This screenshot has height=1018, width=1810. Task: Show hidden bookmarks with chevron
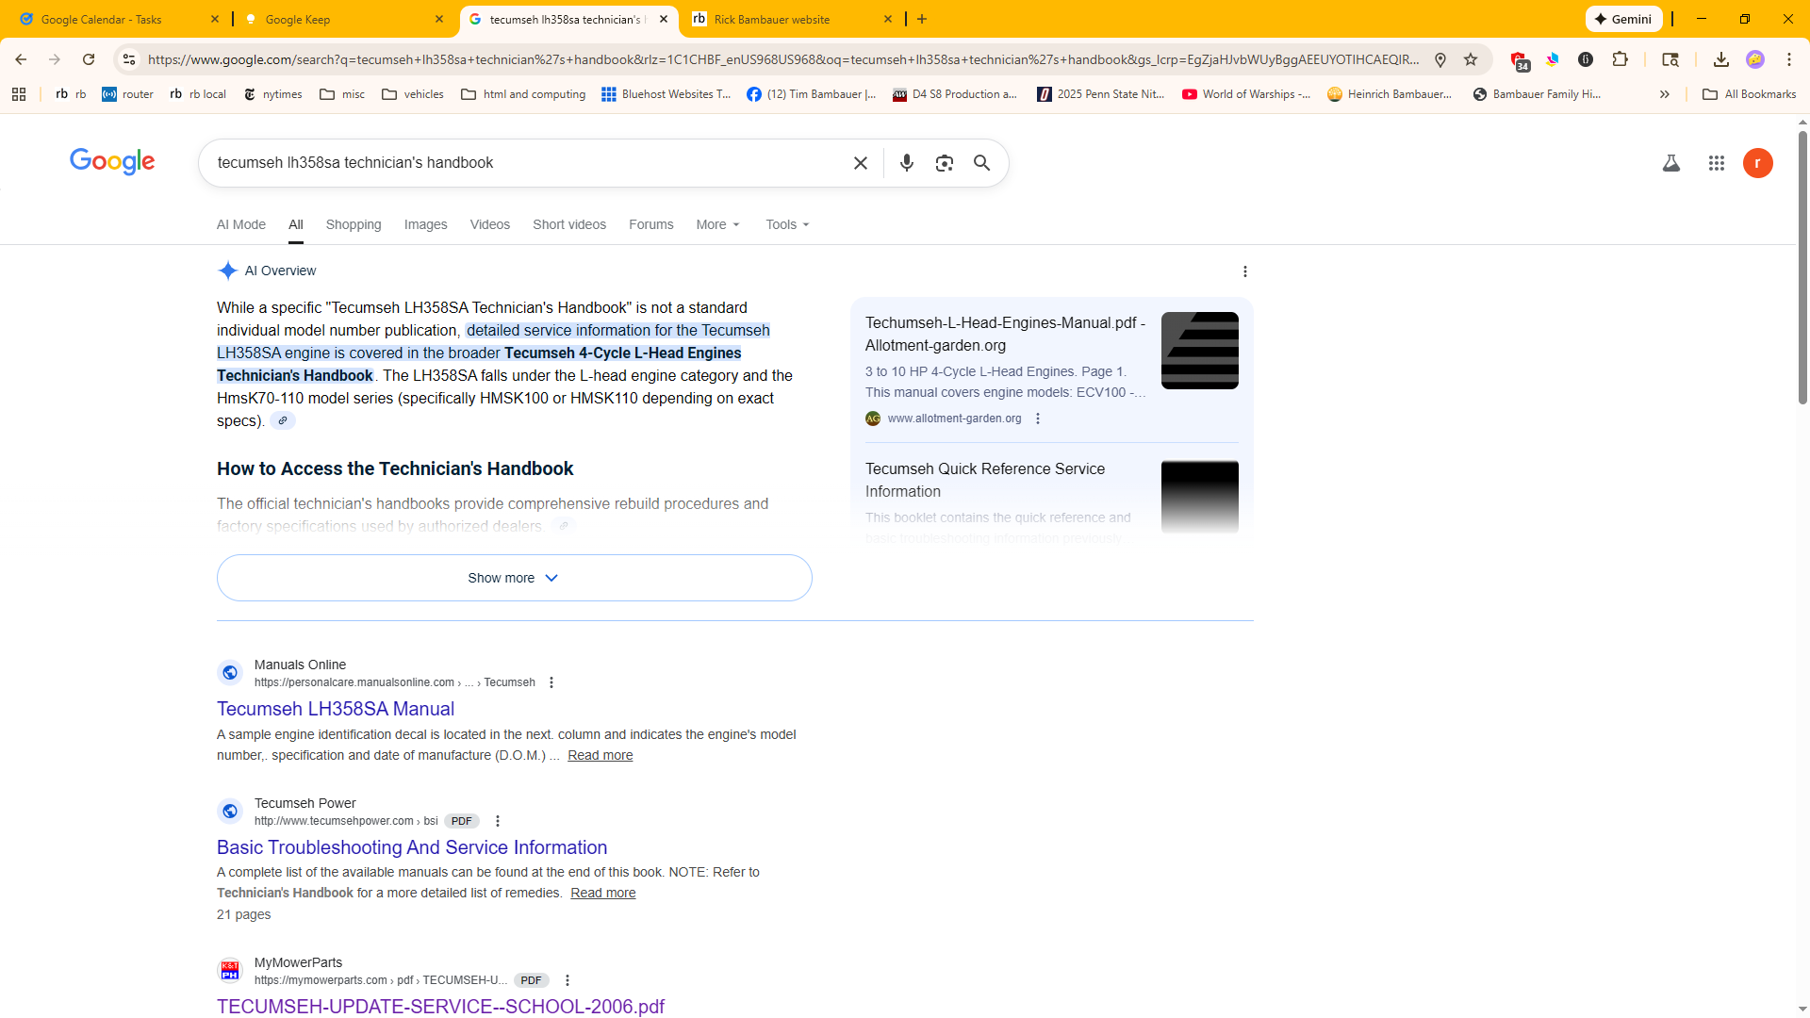click(1664, 94)
